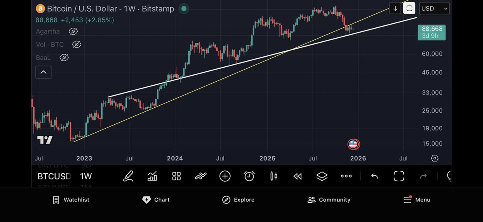483x222 pixels.
Task: Open the chart settings hexagon icon
Action: (x=435, y=158)
